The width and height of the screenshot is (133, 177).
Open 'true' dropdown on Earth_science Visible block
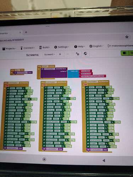coord(116,134)
